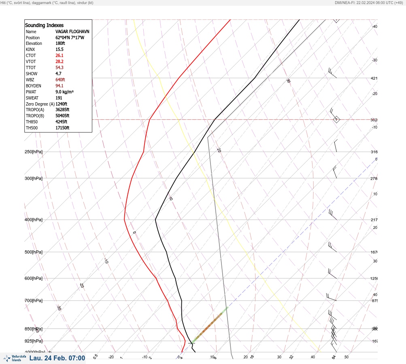Viewport: 406px width, 364px height.
Task: Click the '50' label on the bottom temperature axis
Action: coord(346,357)
